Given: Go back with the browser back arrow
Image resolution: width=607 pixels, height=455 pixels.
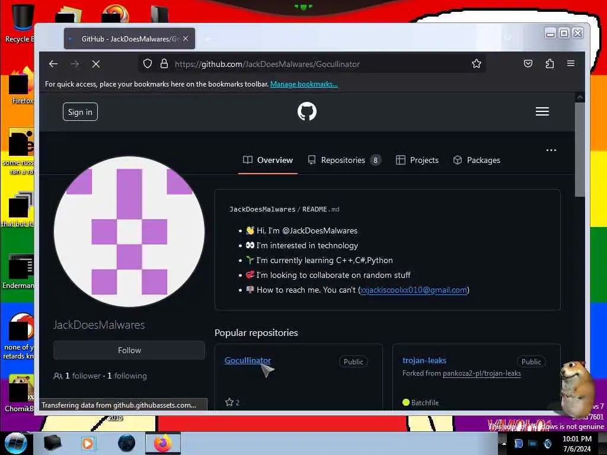Looking at the screenshot, I should pyautogui.click(x=53, y=64).
